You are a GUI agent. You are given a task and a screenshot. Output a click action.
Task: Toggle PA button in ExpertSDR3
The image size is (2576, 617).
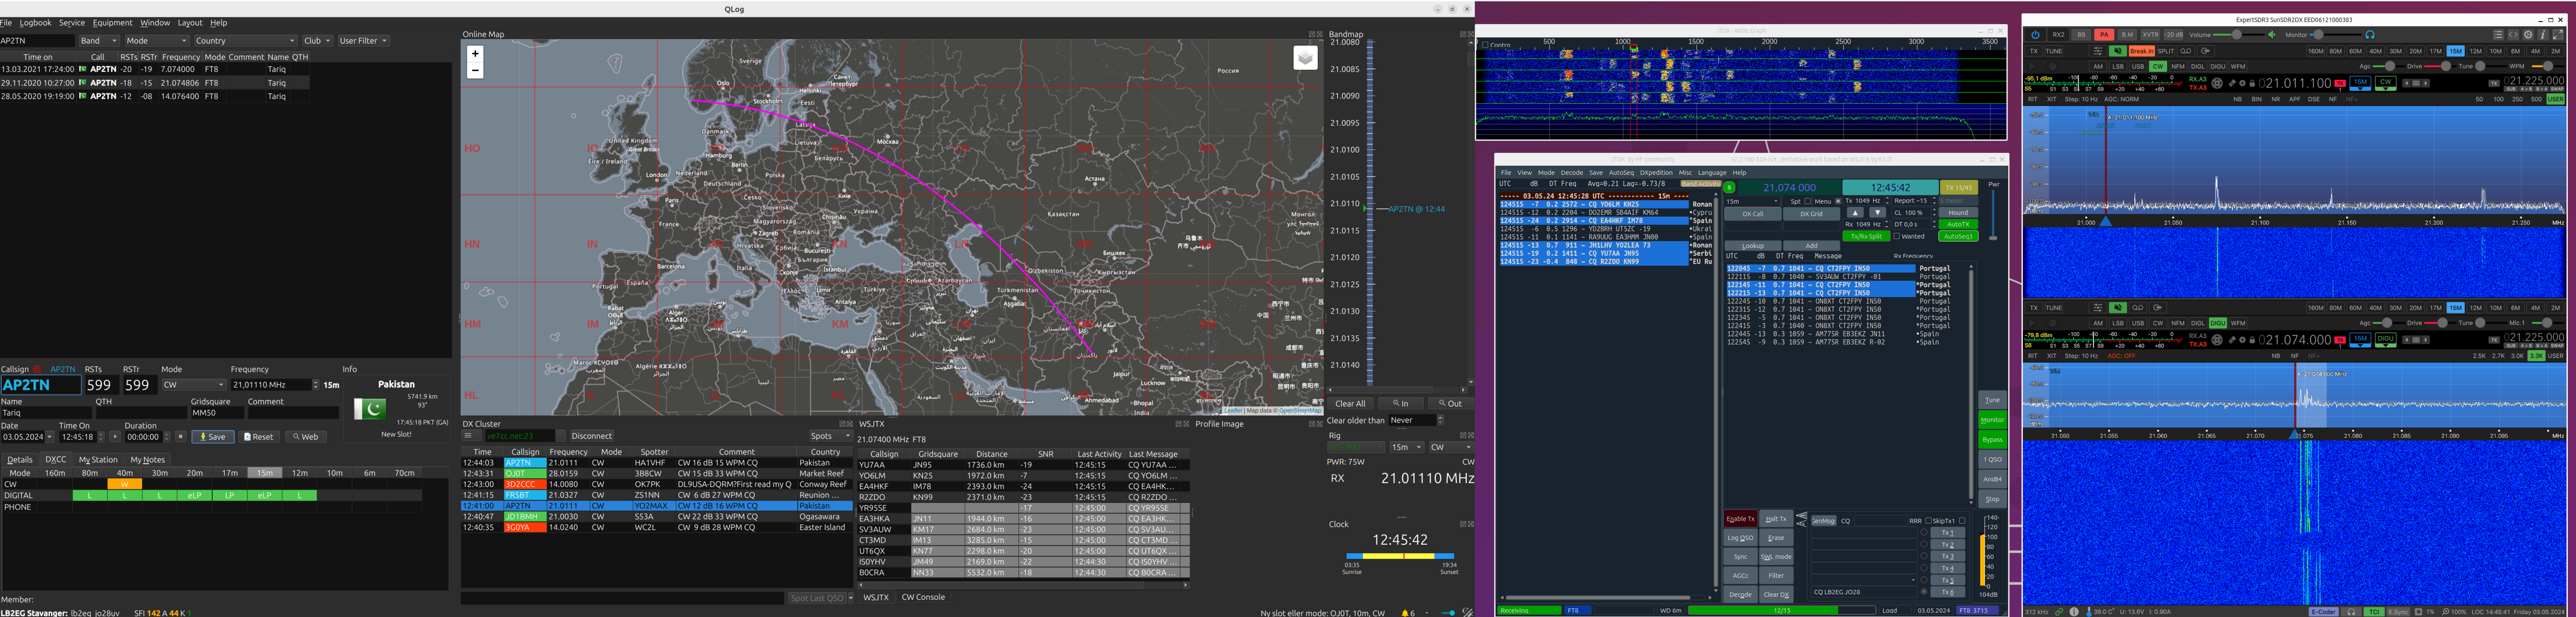pos(2104,35)
